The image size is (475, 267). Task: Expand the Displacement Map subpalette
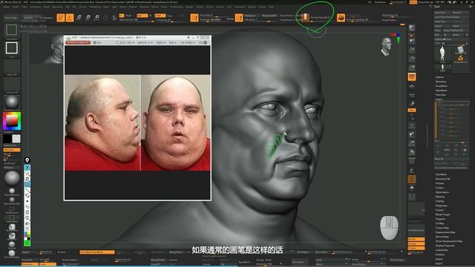(445, 232)
